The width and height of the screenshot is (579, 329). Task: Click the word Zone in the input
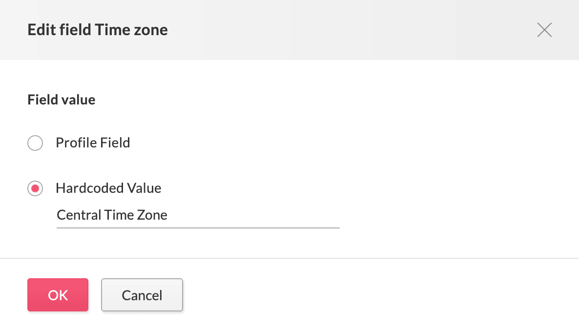pyautogui.click(x=152, y=215)
